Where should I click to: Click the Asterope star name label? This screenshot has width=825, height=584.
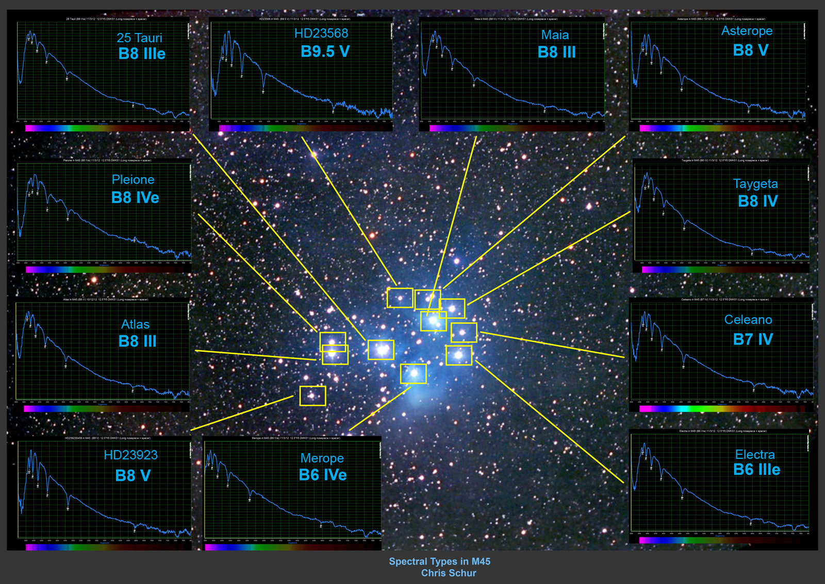pos(747,31)
